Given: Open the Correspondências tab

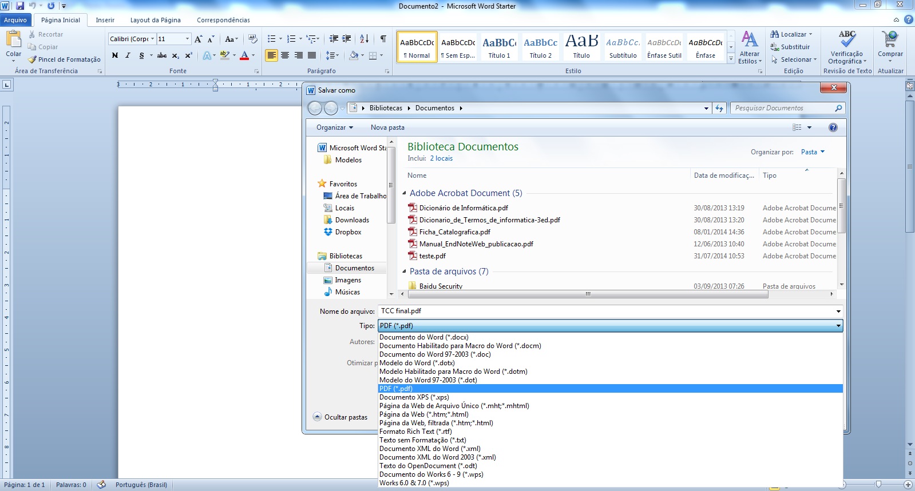Looking at the screenshot, I should 223,20.
